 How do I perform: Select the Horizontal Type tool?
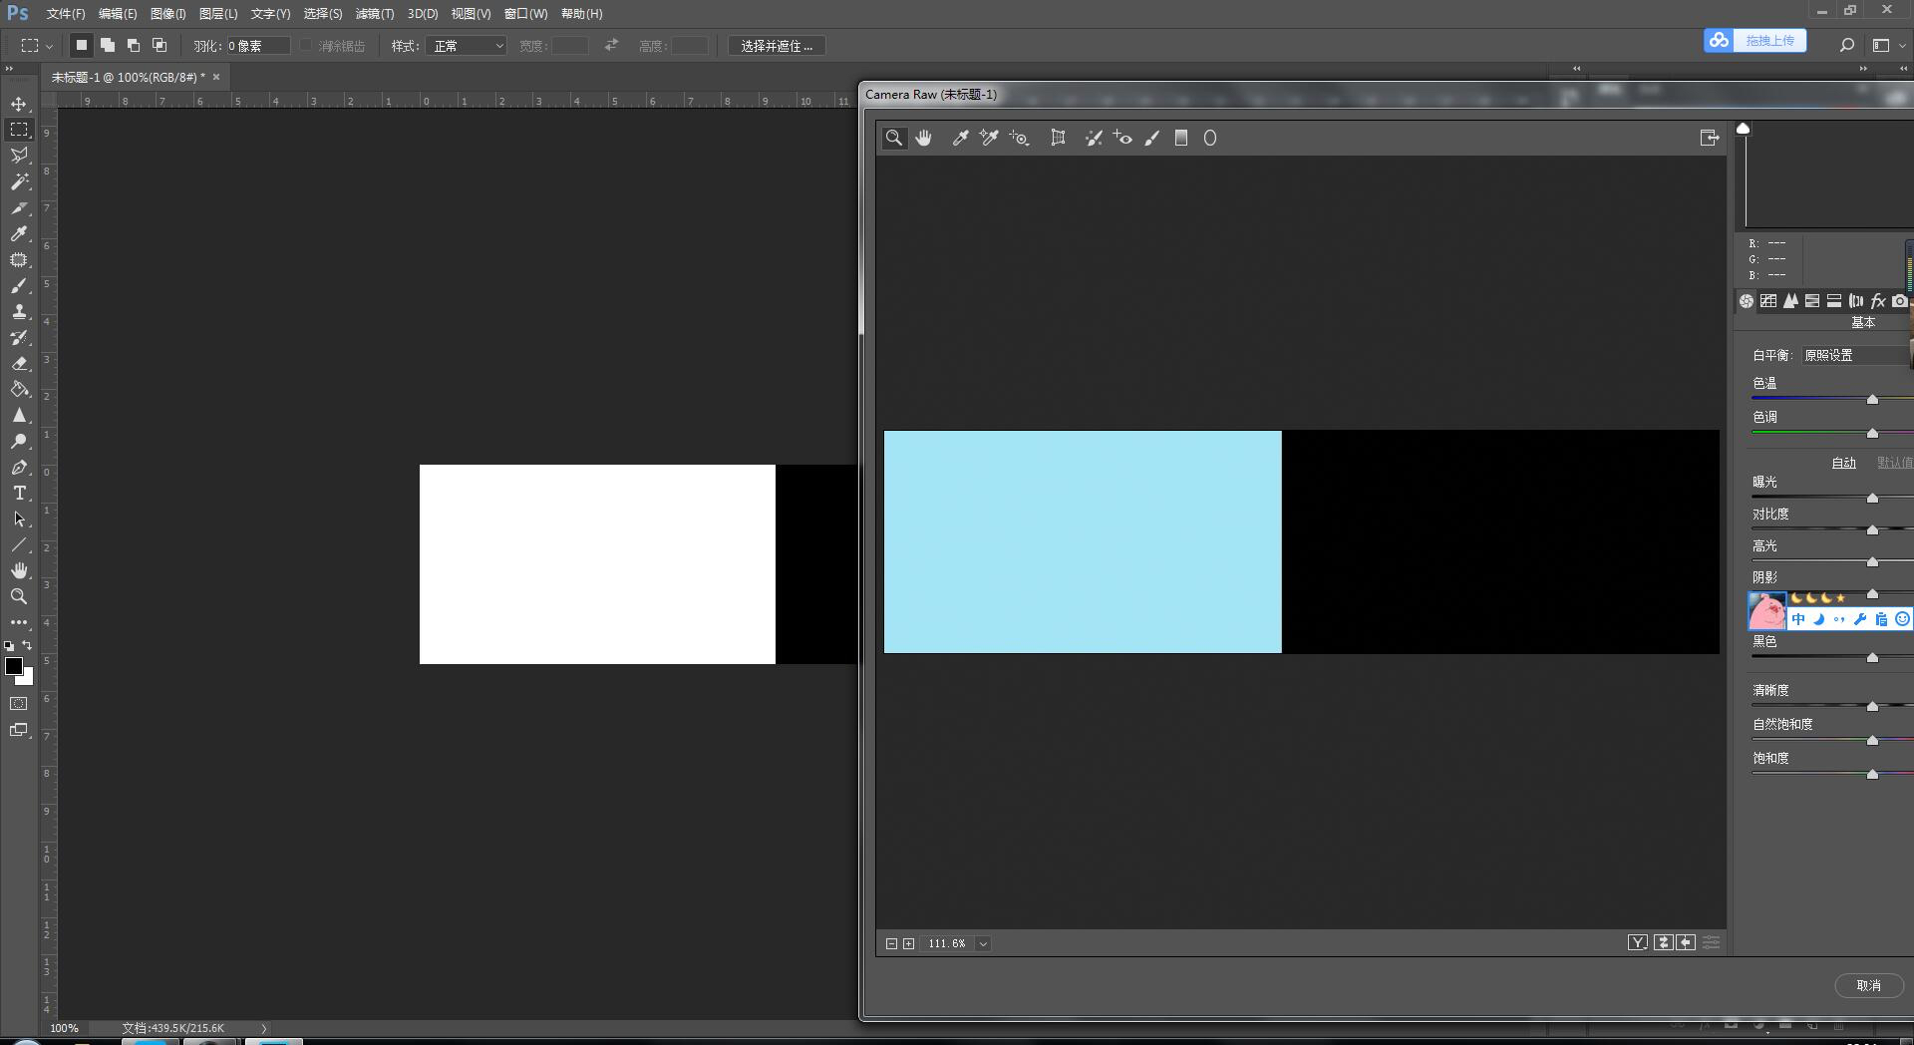19,493
